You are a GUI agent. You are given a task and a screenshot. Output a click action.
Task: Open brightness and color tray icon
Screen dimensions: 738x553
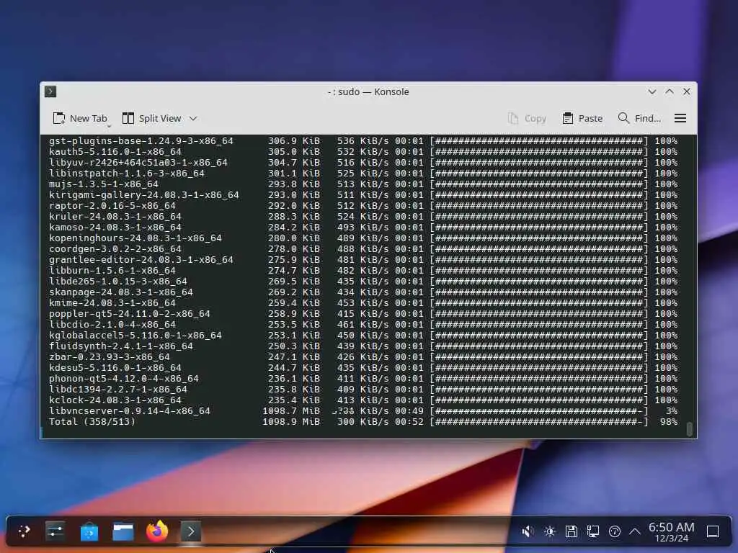coord(549,531)
